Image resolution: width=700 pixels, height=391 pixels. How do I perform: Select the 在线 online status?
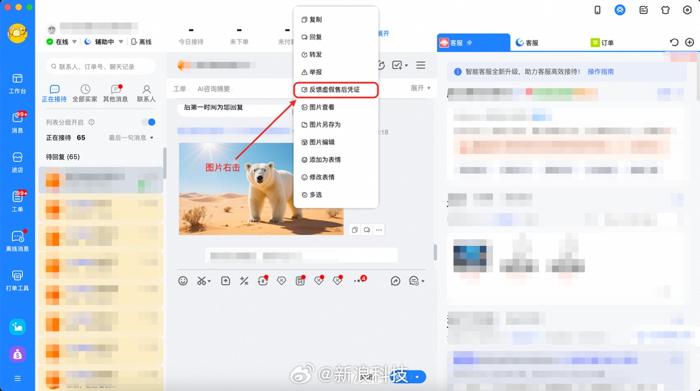click(57, 42)
